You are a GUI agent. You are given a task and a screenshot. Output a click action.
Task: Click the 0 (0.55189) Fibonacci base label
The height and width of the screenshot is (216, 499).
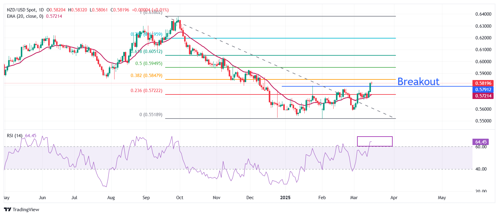[151, 115]
